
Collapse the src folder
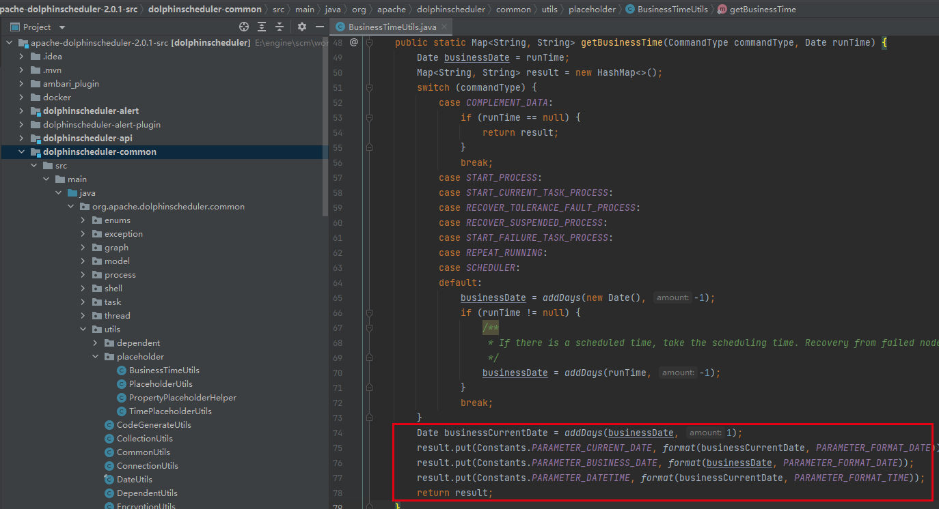[x=33, y=165]
